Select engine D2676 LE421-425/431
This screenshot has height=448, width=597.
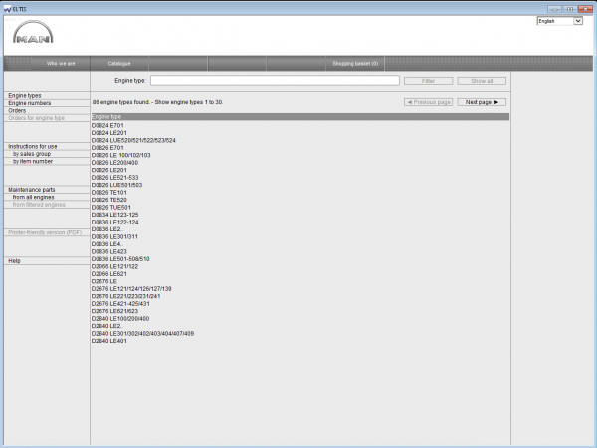click(120, 304)
